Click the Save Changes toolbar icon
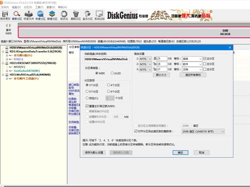Image resolution: width=250 pixels, height=187 pixels. pos(5,14)
